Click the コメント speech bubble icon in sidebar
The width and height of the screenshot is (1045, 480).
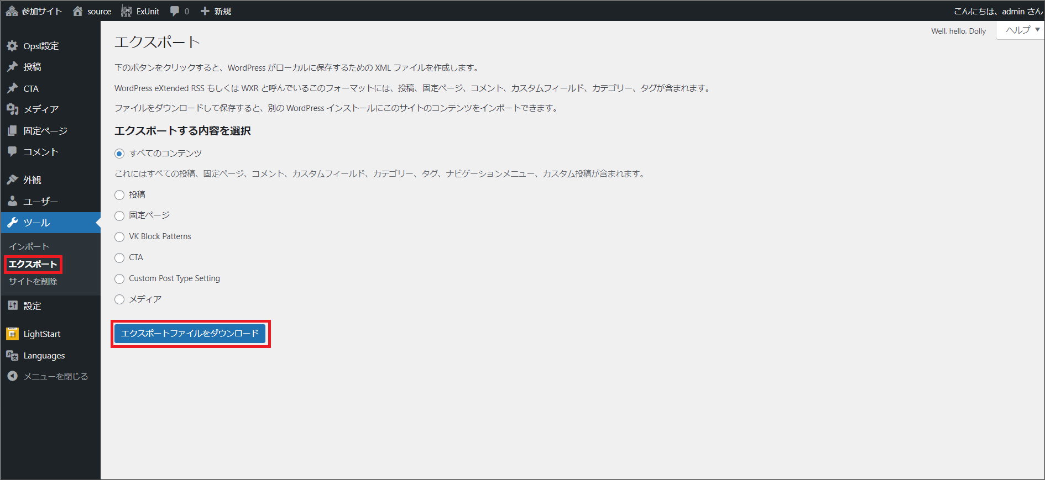click(12, 151)
